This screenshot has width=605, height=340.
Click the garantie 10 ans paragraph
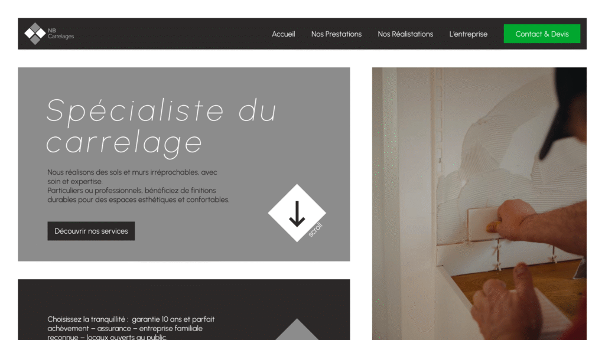pos(131,328)
